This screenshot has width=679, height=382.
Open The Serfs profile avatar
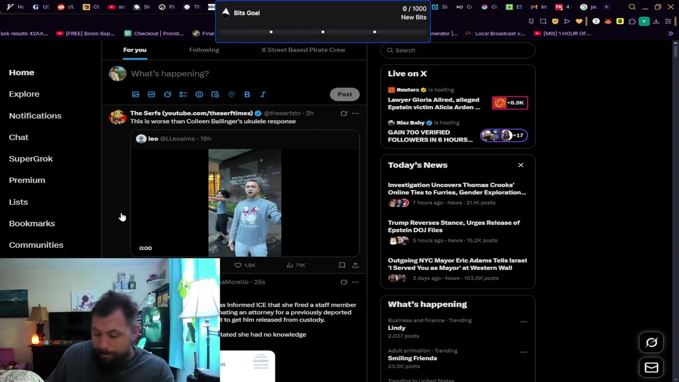(x=118, y=117)
